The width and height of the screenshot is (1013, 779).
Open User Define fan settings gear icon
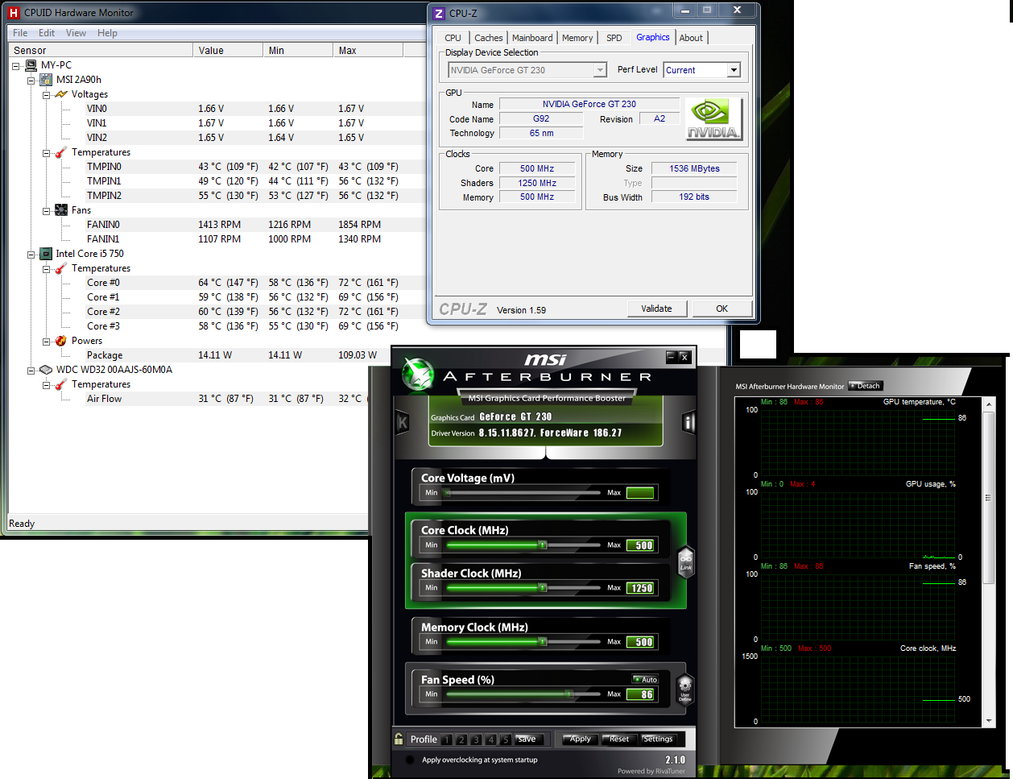(x=685, y=689)
